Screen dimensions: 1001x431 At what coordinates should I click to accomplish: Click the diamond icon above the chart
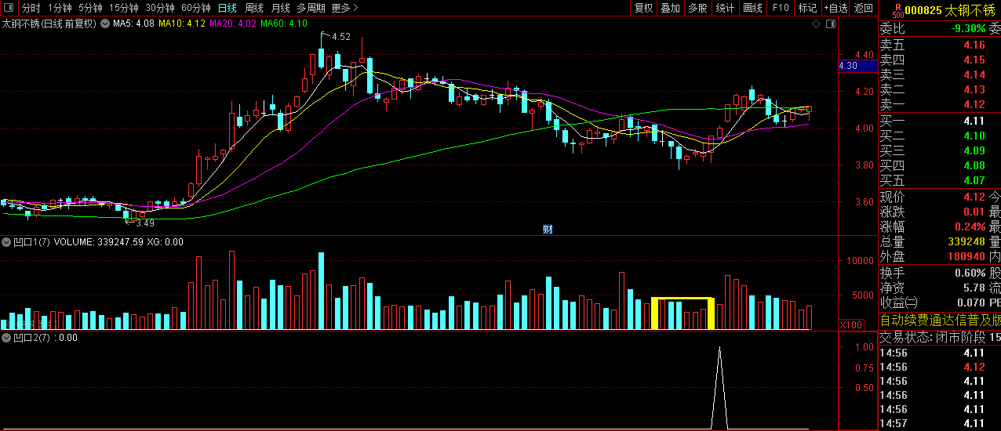pos(817,24)
